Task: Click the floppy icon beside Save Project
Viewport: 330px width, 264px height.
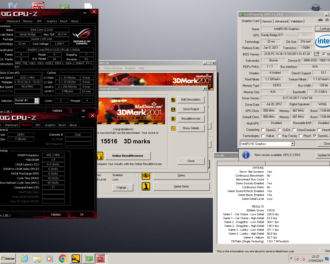Action: (x=173, y=109)
